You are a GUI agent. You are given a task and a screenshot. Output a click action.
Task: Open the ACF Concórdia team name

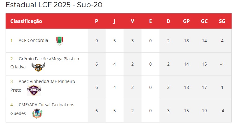coord(33,40)
